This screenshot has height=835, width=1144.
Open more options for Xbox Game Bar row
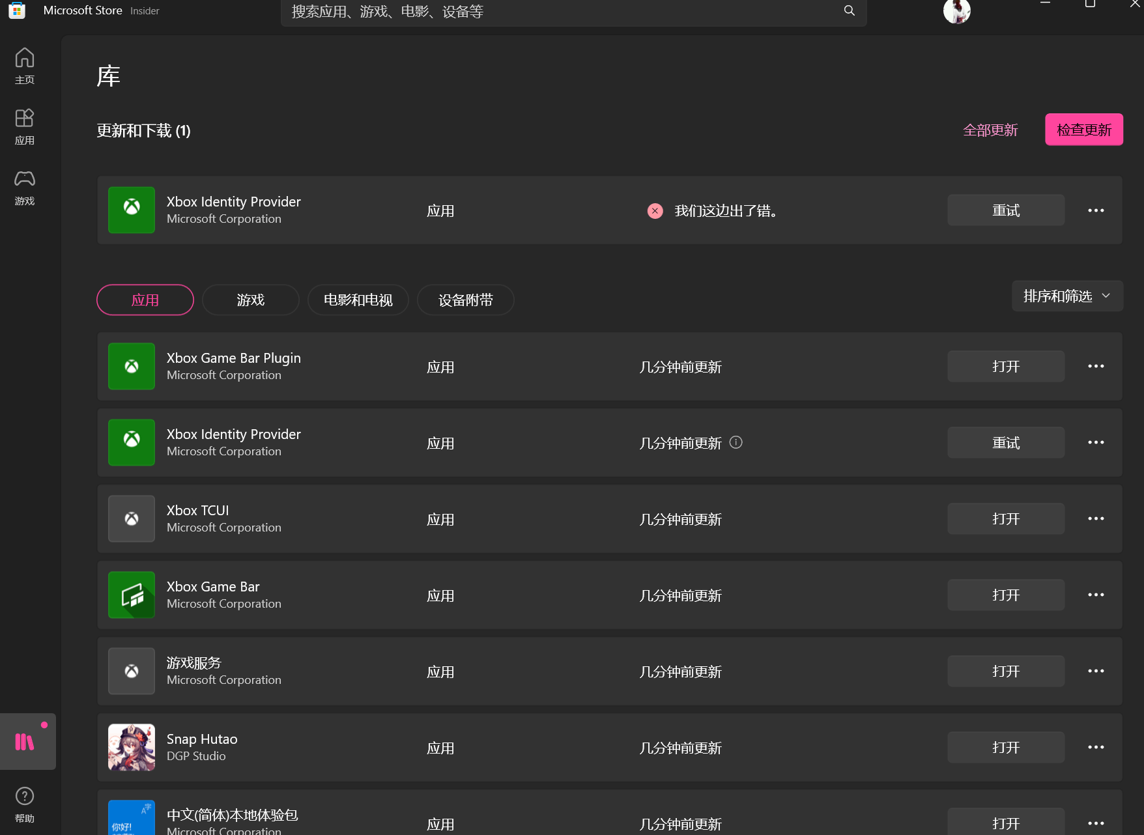[1096, 595]
